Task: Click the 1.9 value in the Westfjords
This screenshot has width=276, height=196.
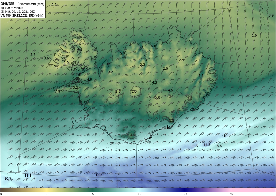Action: click(x=75, y=41)
